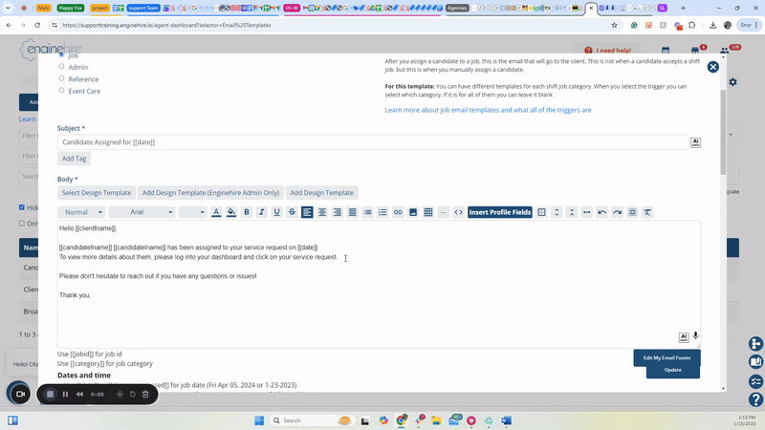
Task: Stop the screen recording
Action: (50, 395)
